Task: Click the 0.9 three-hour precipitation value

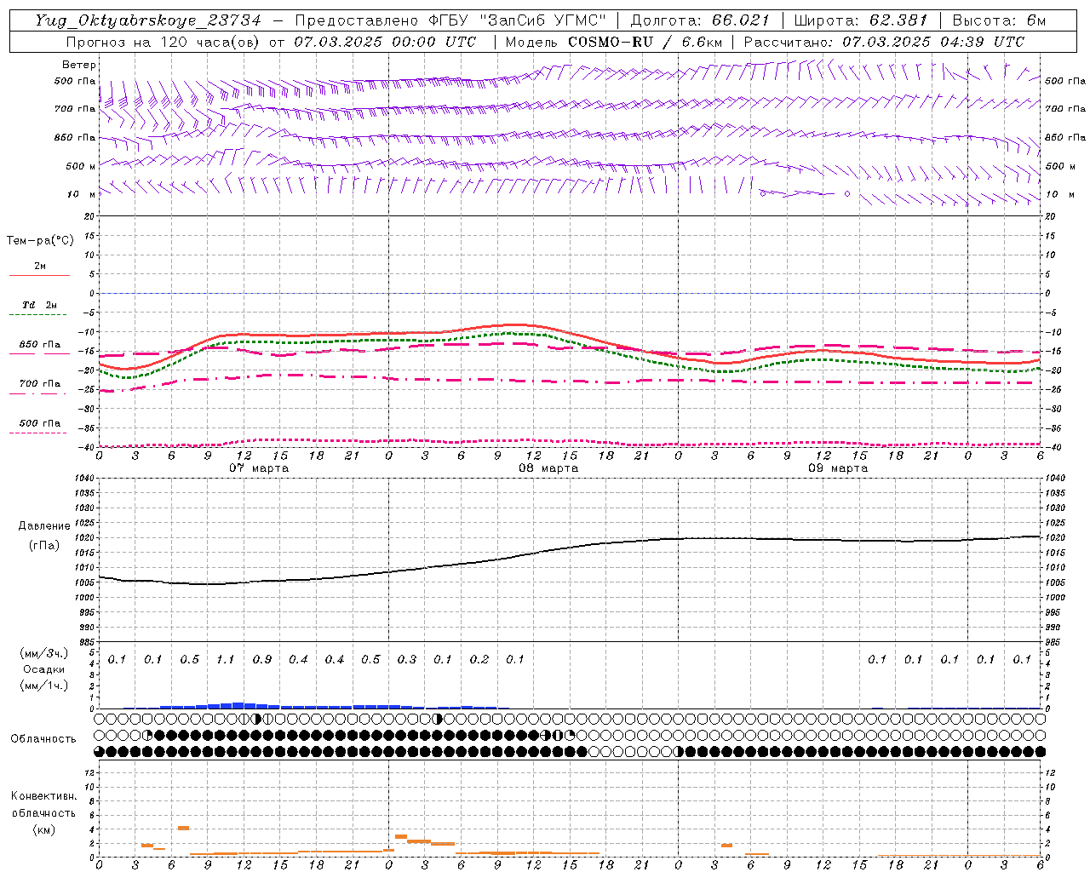Action: click(x=261, y=660)
